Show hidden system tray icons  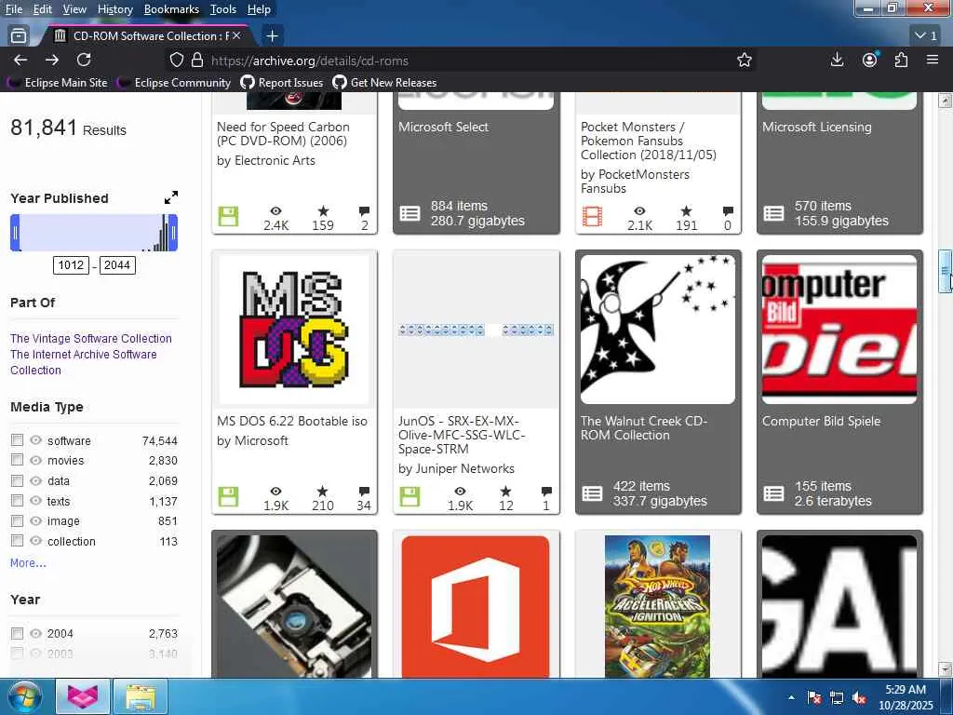point(791,697)
